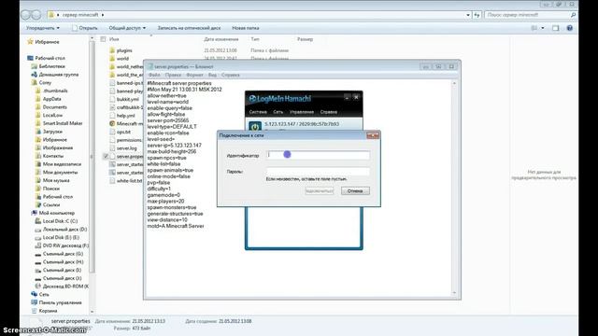Open the Справка menu in Notepad
Screen dimensions: 598x336
pyautogui.click(x=231, y=75)
